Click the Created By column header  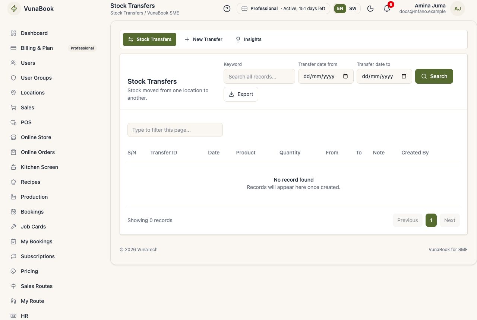pos(415,153)
